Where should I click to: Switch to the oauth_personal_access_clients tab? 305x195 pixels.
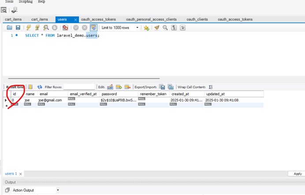tap(151, 19)
